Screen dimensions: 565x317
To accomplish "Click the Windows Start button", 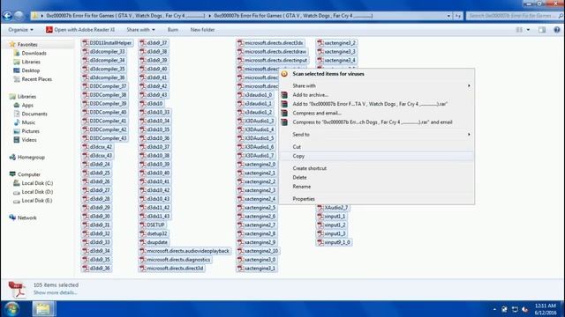I will 12,309.
